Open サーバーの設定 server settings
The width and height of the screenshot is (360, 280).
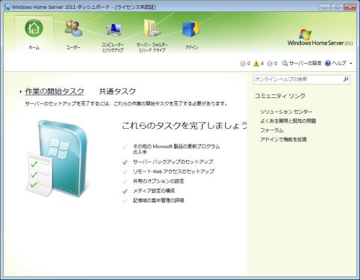pos(301,63)
